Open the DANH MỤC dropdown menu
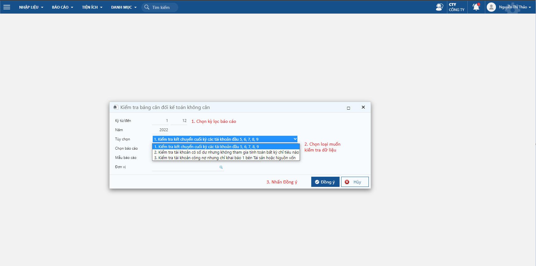 [124, 7]
